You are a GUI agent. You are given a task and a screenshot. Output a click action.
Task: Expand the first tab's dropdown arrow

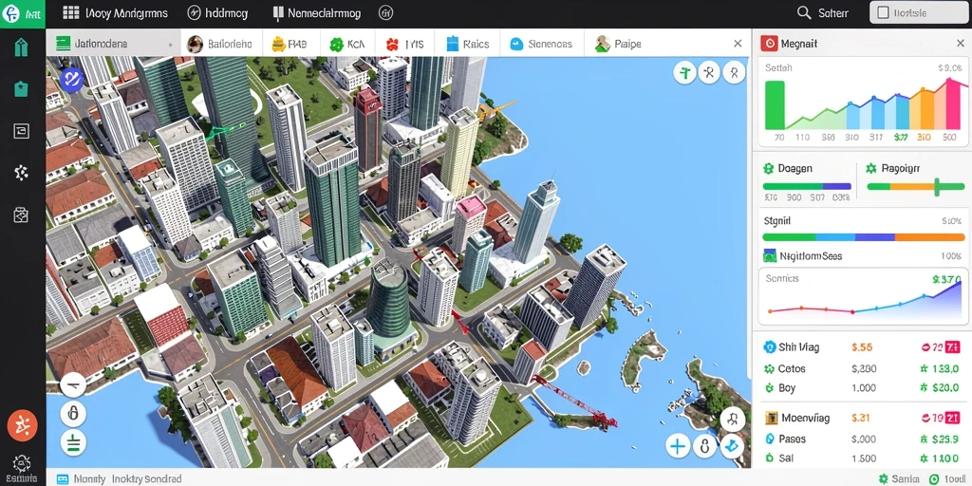[170, 45]
